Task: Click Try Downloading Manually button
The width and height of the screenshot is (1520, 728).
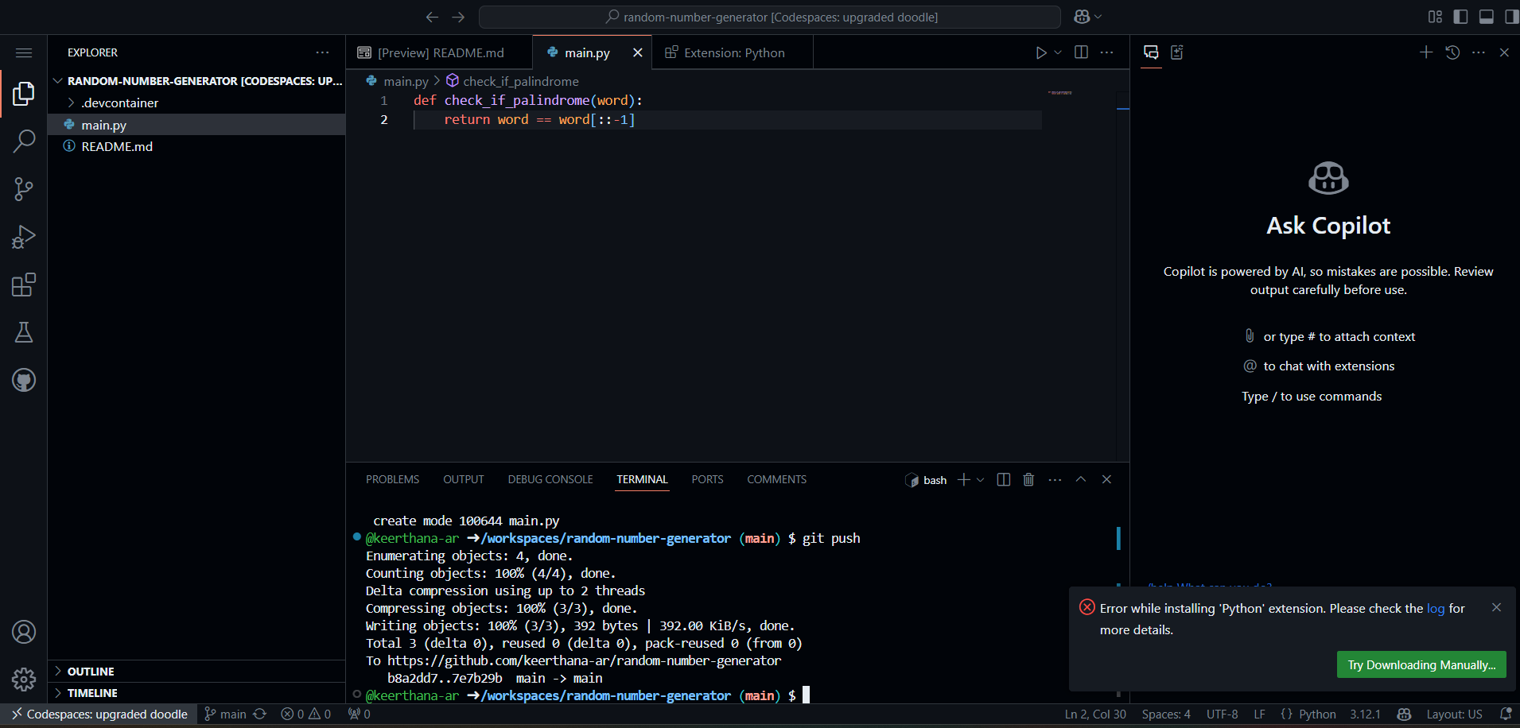Action: pos(1421,664)
